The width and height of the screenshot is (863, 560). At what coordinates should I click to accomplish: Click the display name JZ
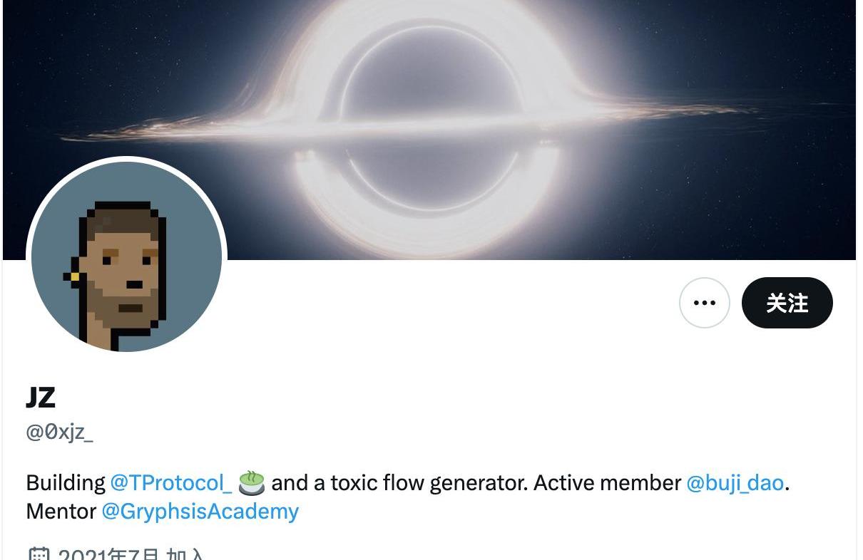point(41,398)
